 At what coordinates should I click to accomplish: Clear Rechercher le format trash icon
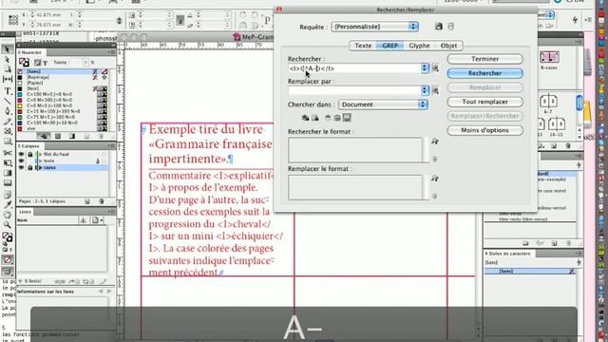point(434,159)
